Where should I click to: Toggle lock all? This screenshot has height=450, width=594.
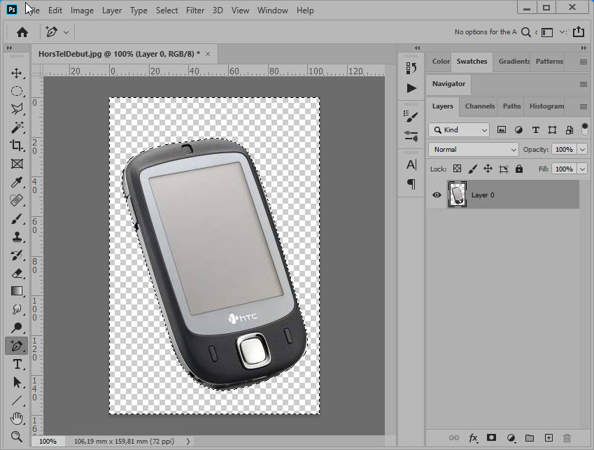(519, 169)
